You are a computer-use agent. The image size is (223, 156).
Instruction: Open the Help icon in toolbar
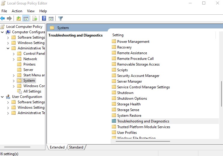[44, 19]
